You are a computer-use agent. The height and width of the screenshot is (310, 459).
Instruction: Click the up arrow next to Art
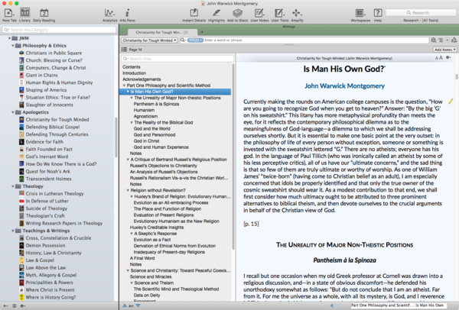coord(125,305)
